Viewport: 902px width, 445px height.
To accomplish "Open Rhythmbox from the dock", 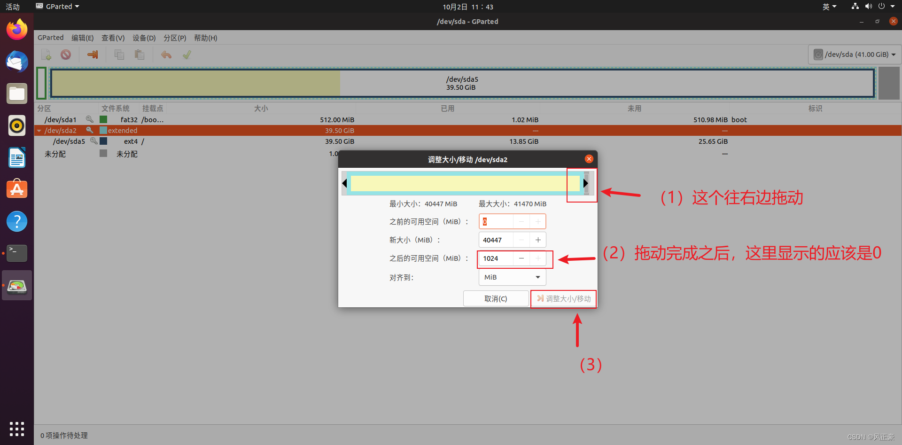I will point(17,125).
